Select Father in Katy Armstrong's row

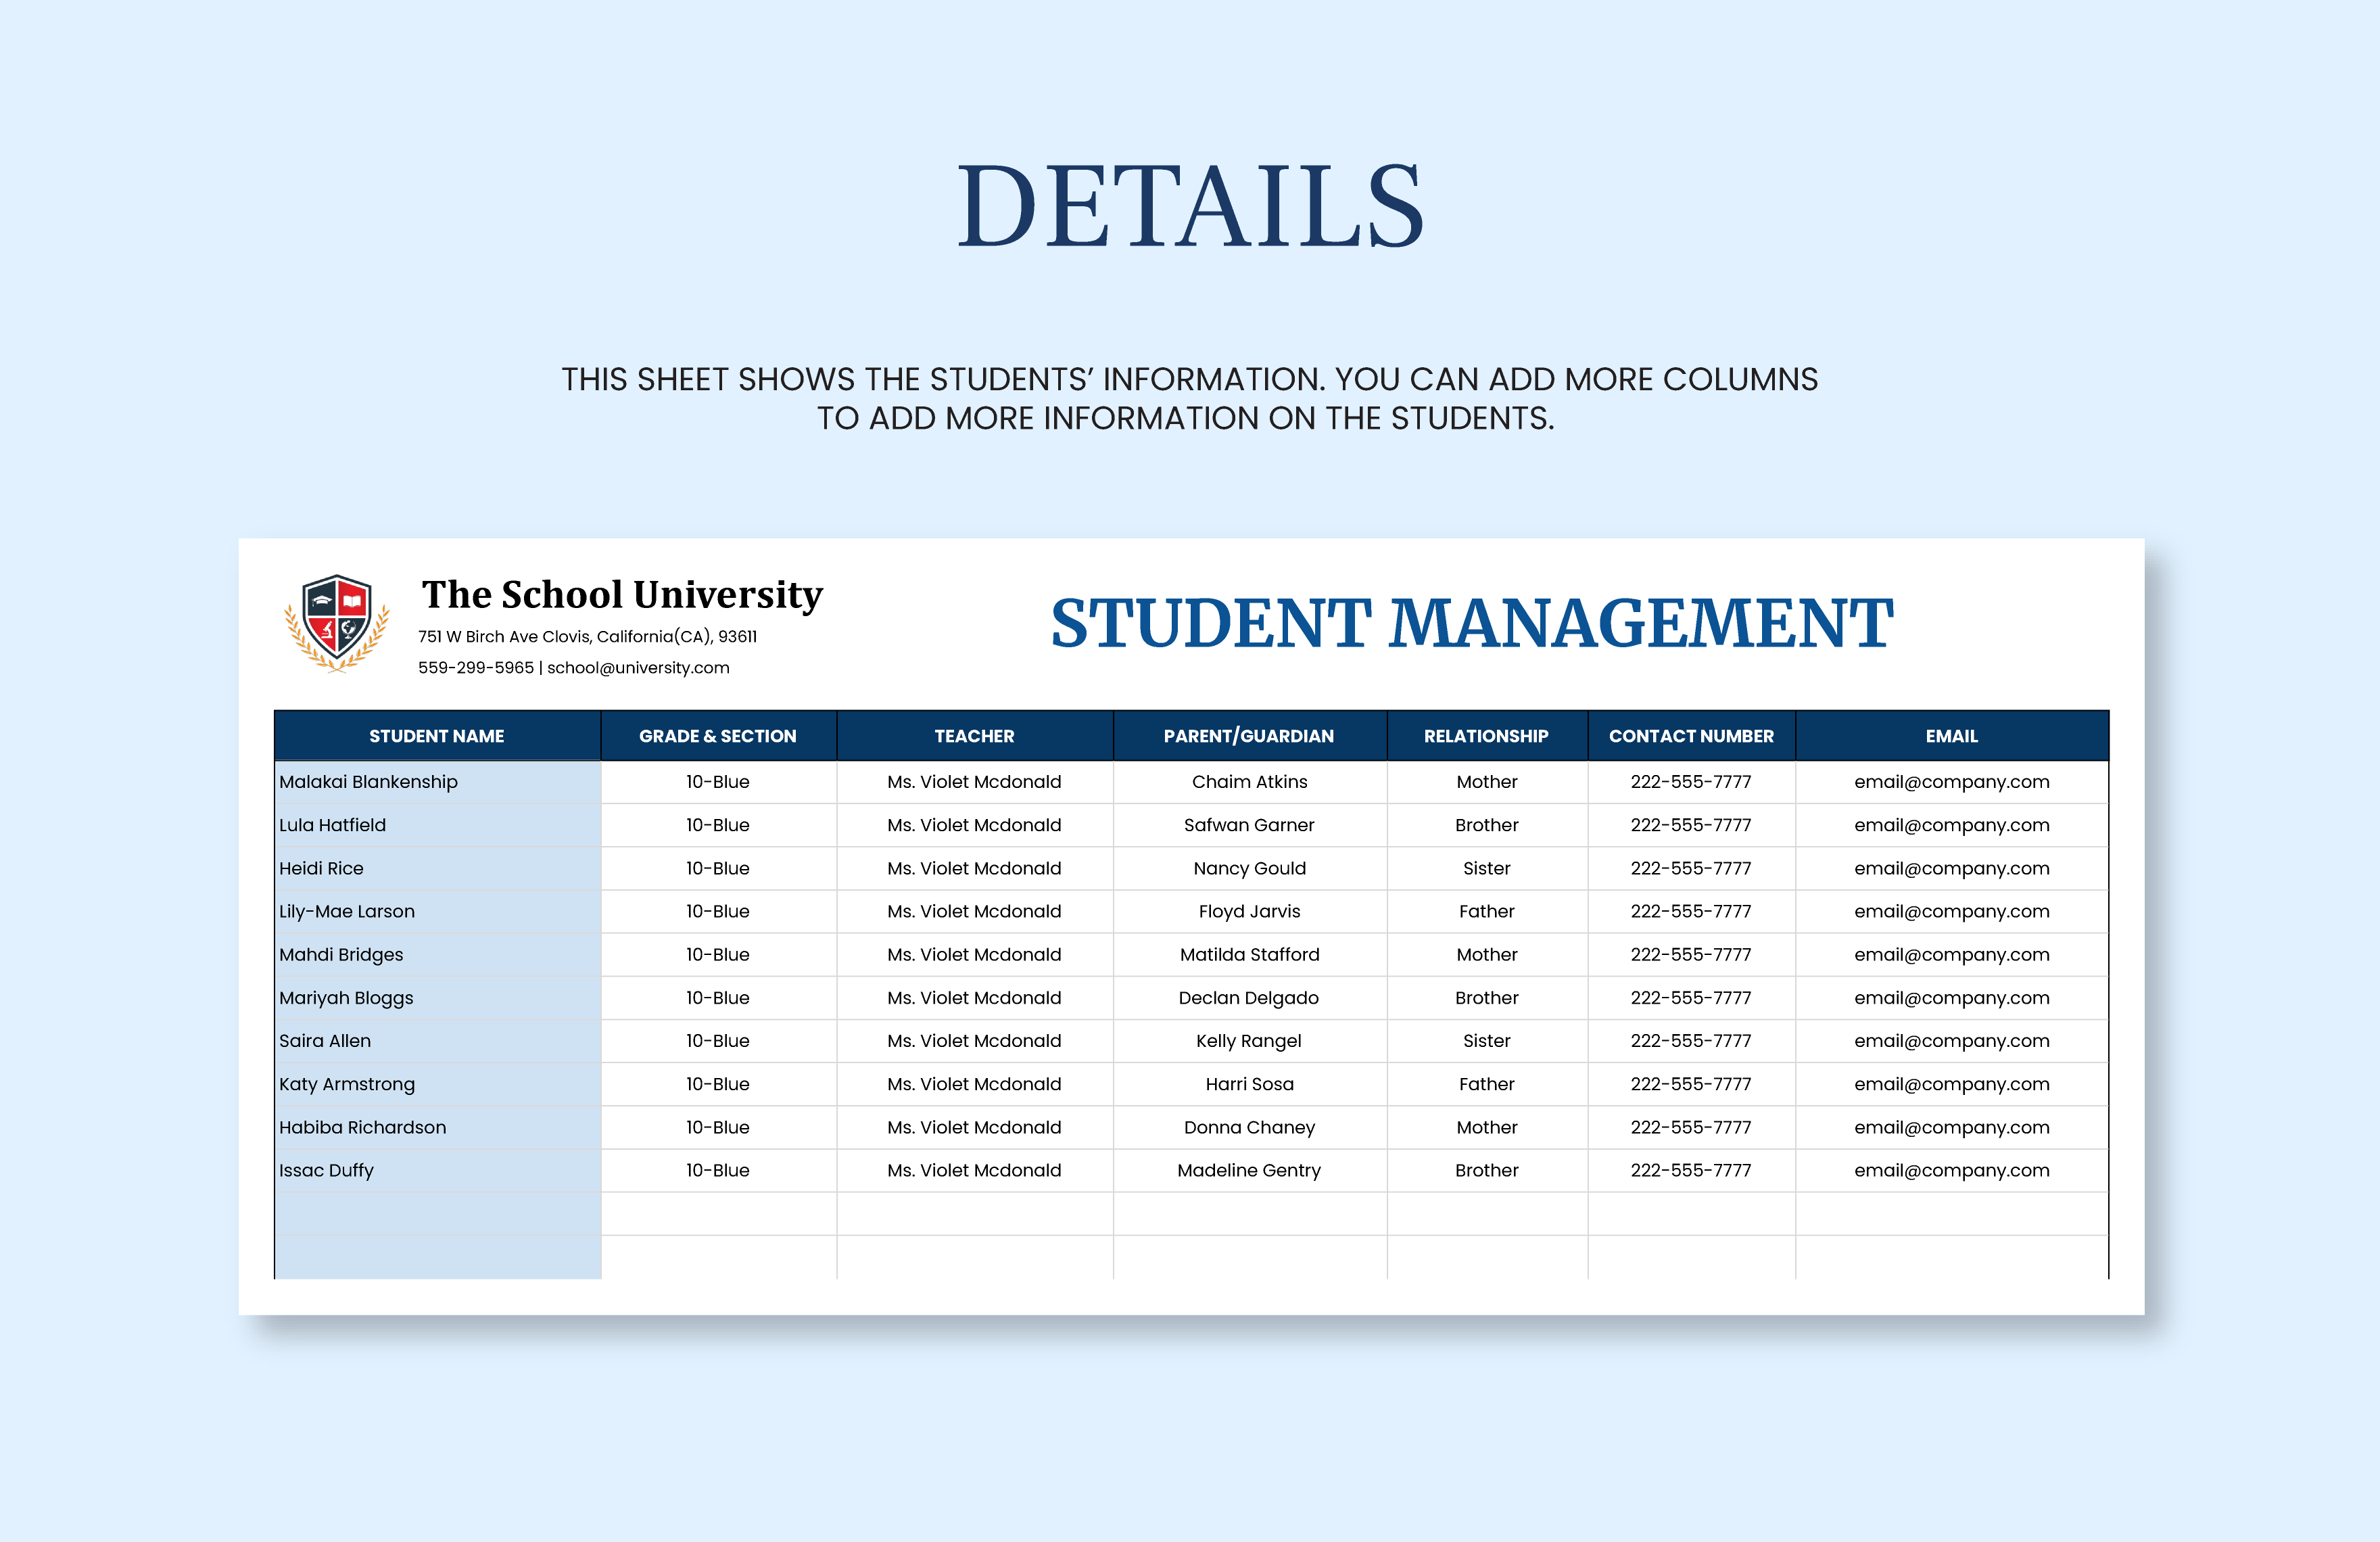(1487, 1083)
